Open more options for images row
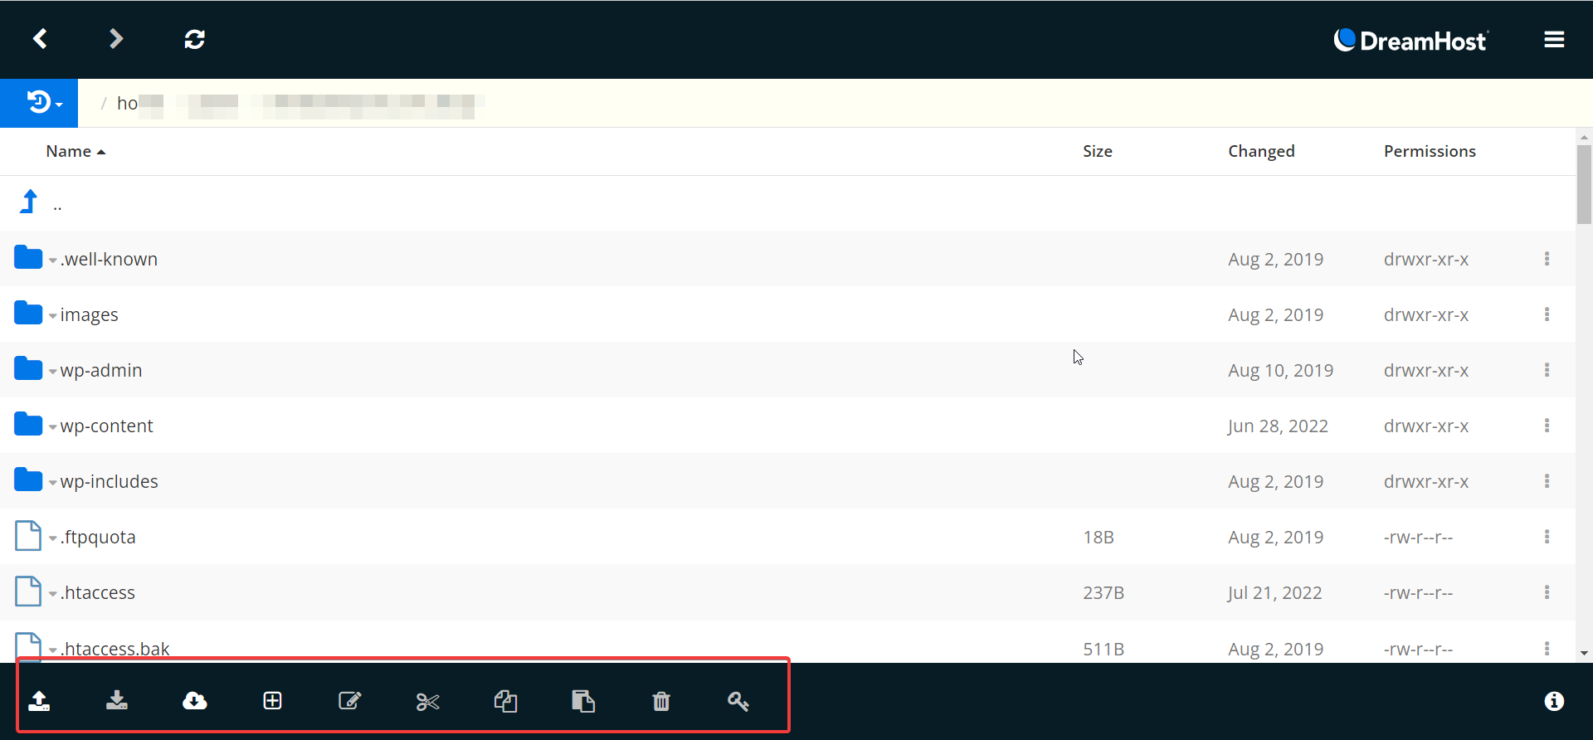1593x740 pixels. 1547,314
